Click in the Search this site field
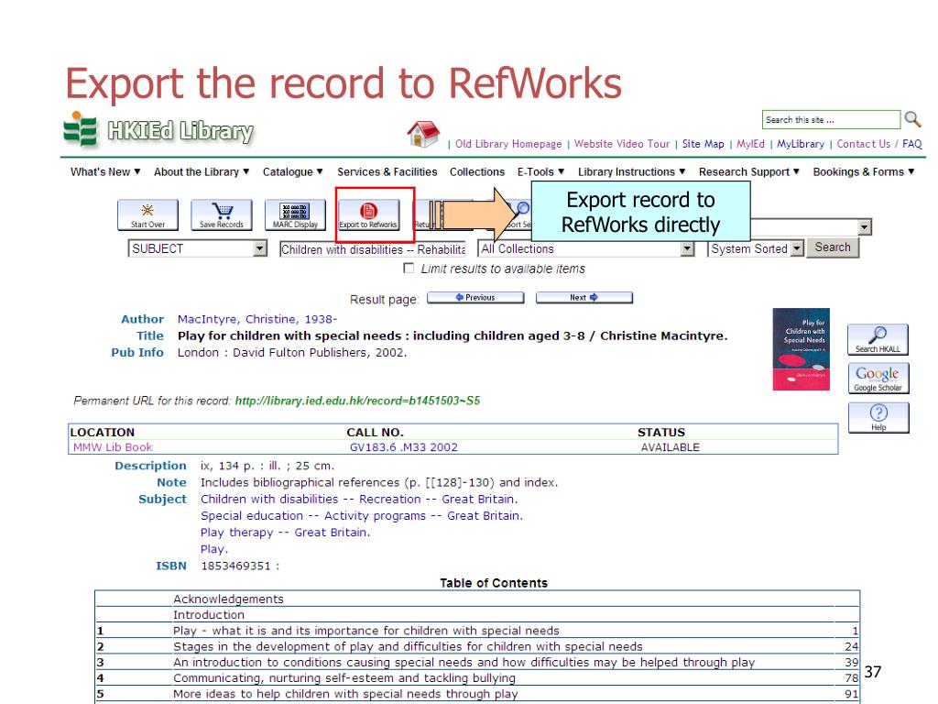Viewport: 938px width, 704px height. (x=831, y=120)
